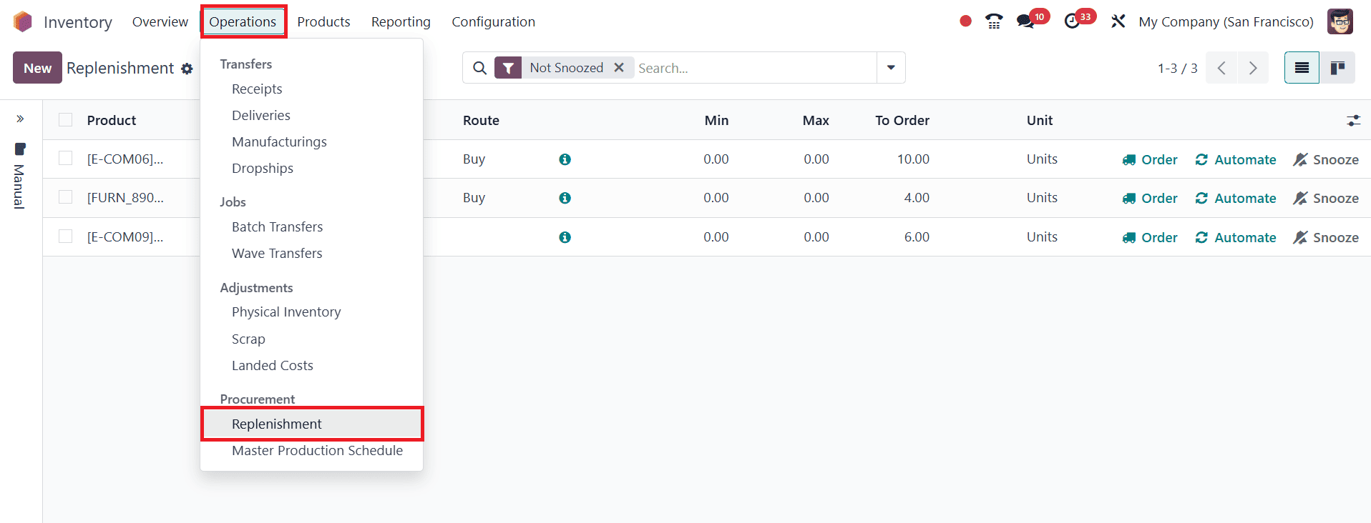Click Automate for FURN_890 row
The width and height of the screenshot is (1371, 523).
[x=1236, y=198]
